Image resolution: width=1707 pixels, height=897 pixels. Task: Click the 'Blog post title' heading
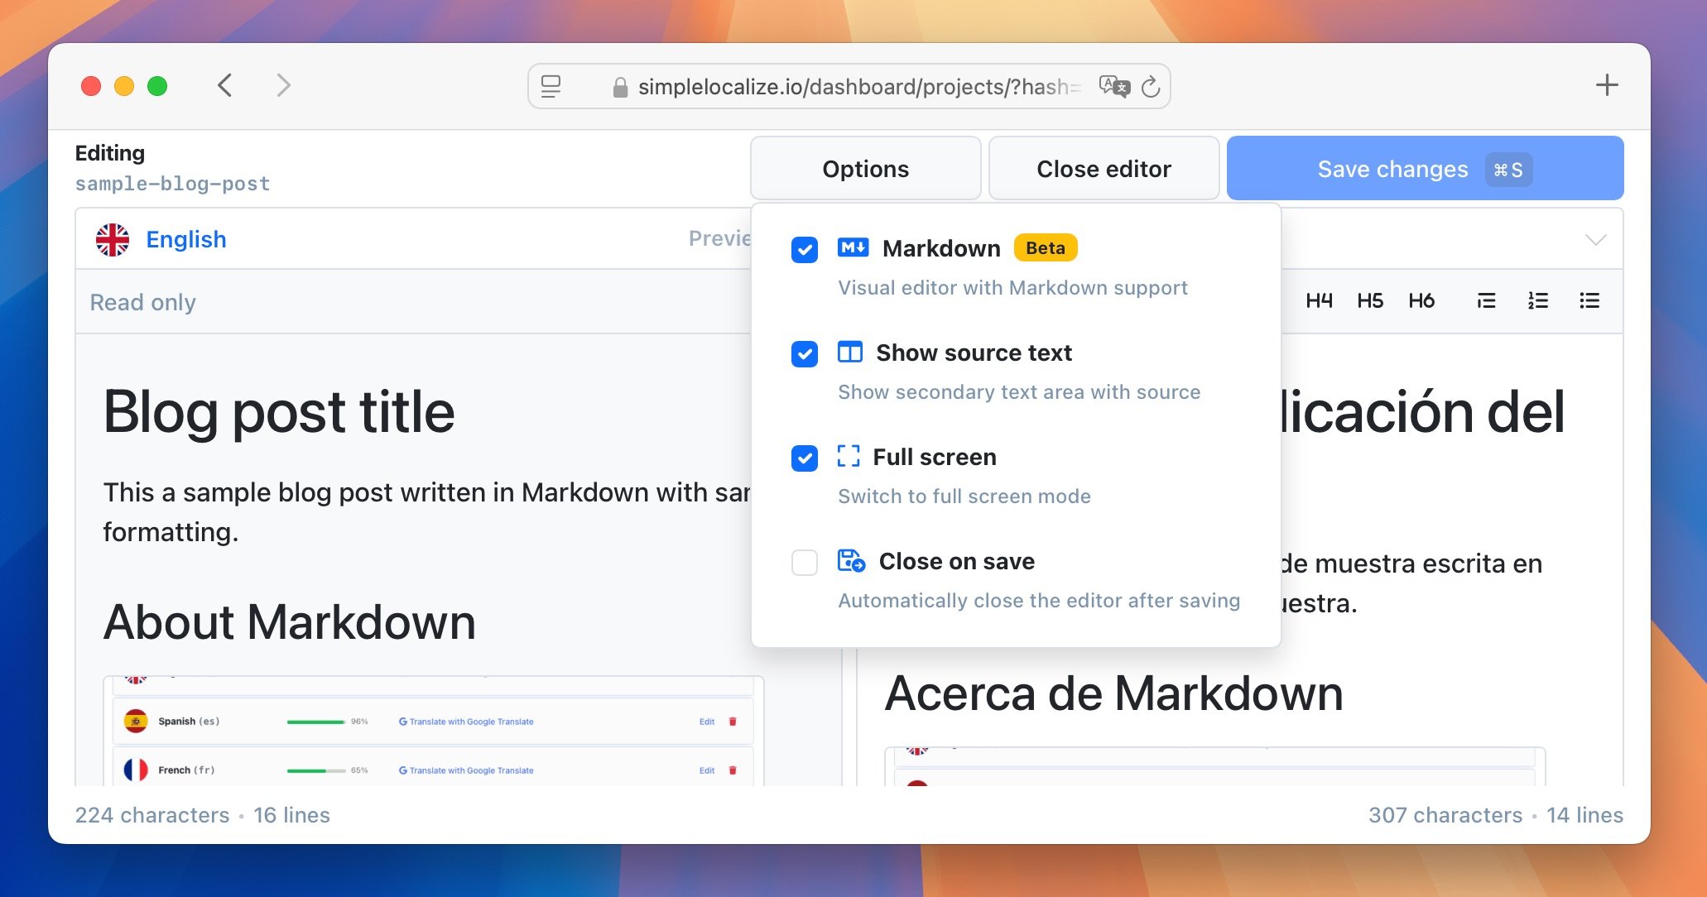click(x=279, y=411)
